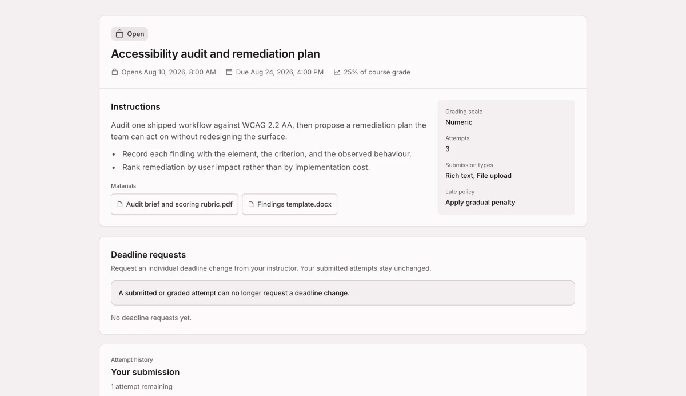
Task: Click the text Due Aug 24, 2026, 4:00 PM
Action: [280, 72]
